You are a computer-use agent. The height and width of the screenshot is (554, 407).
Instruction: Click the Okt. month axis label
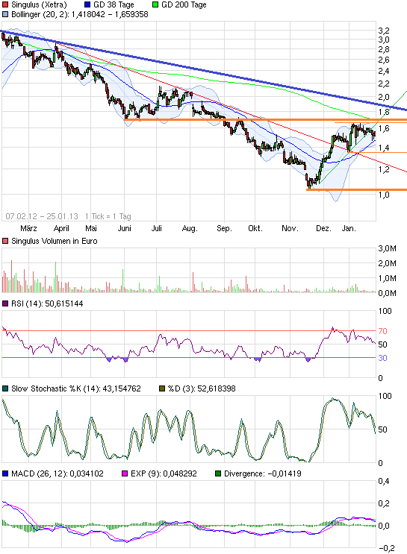255,229
